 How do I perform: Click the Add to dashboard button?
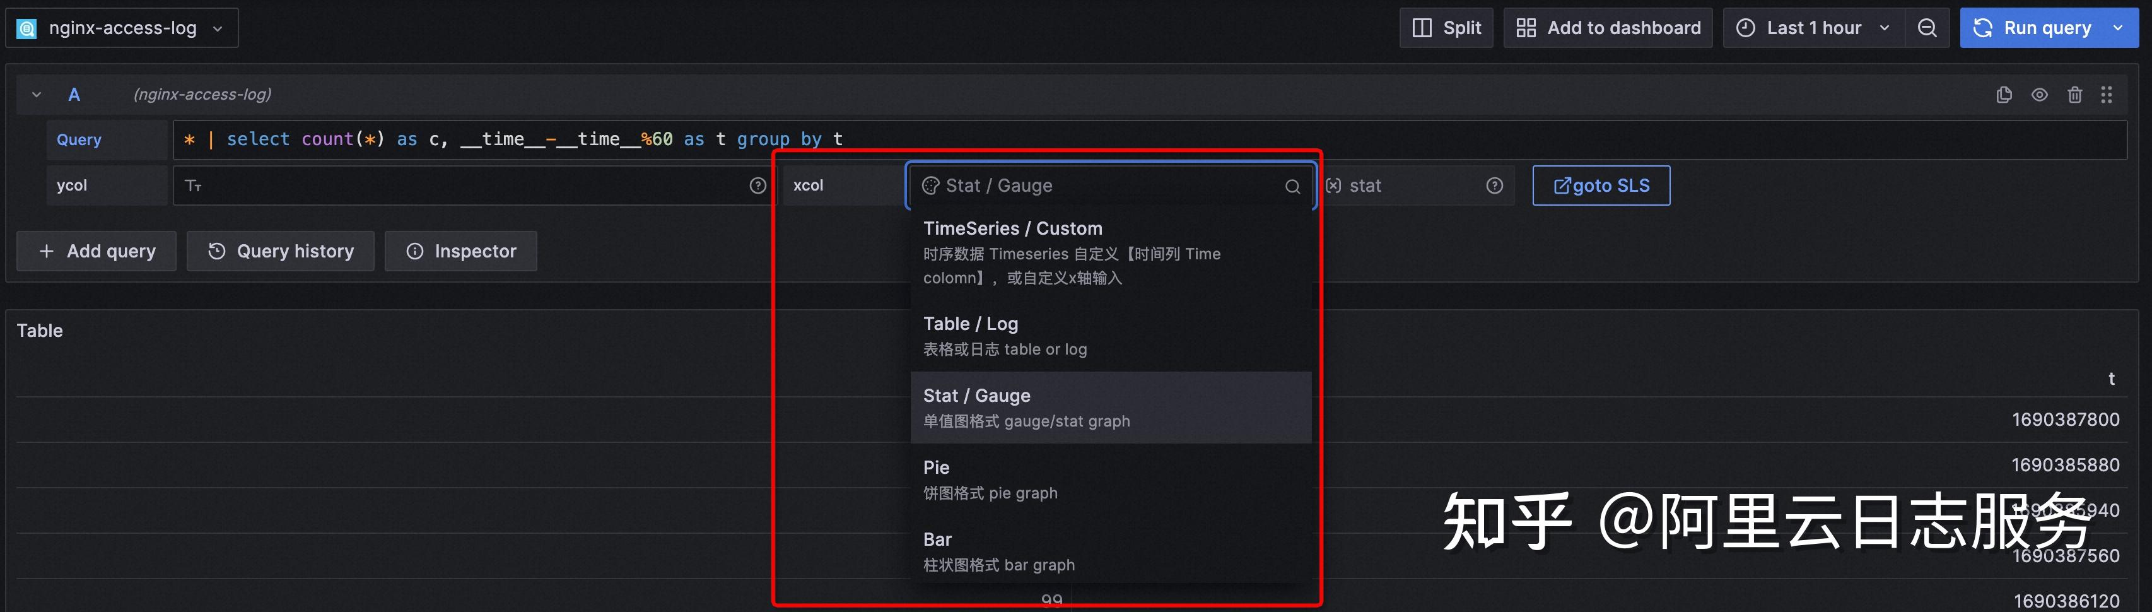click(1608, 26)
